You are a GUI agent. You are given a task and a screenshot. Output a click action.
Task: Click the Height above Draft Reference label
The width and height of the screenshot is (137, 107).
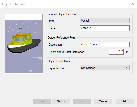pos(67,52)
